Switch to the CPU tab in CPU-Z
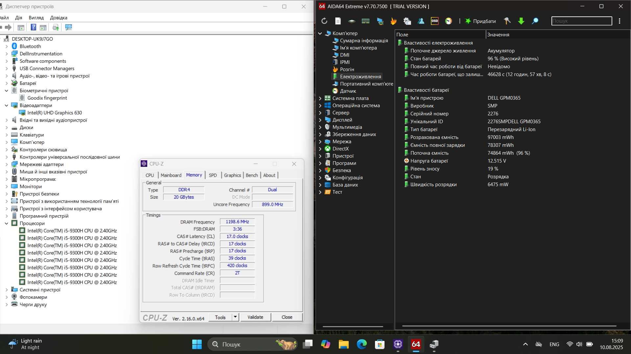This screenshot has width=631, height=354. [x=150, y=175]
